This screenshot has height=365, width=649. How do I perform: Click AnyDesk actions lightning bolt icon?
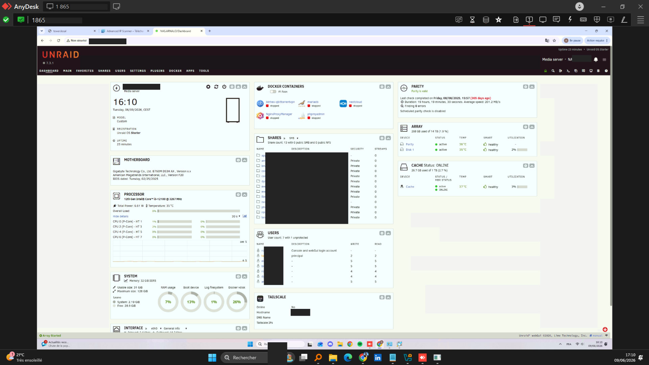pos(570,20)
